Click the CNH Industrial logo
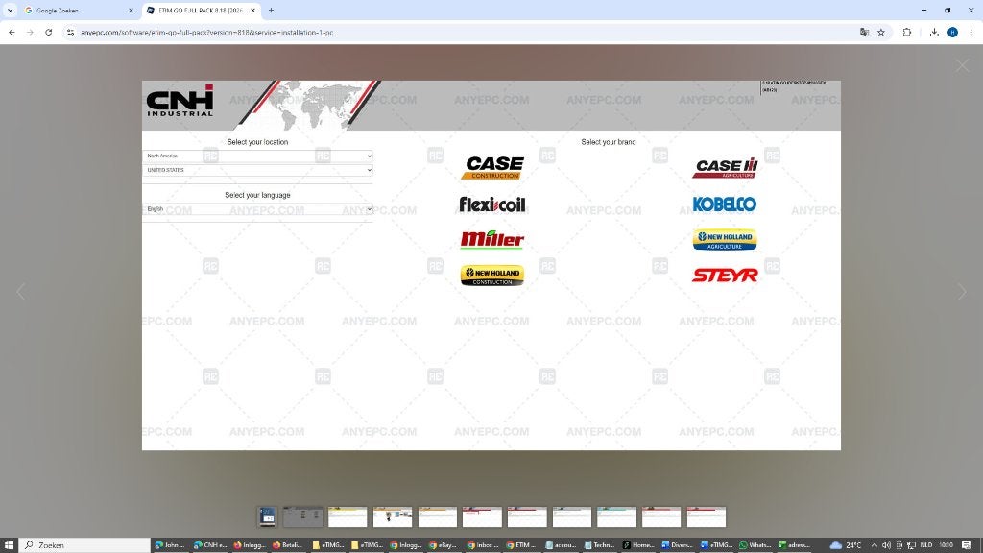Viewport: 983px width, 553px height. pyautogui.click(x=180, y=102)
